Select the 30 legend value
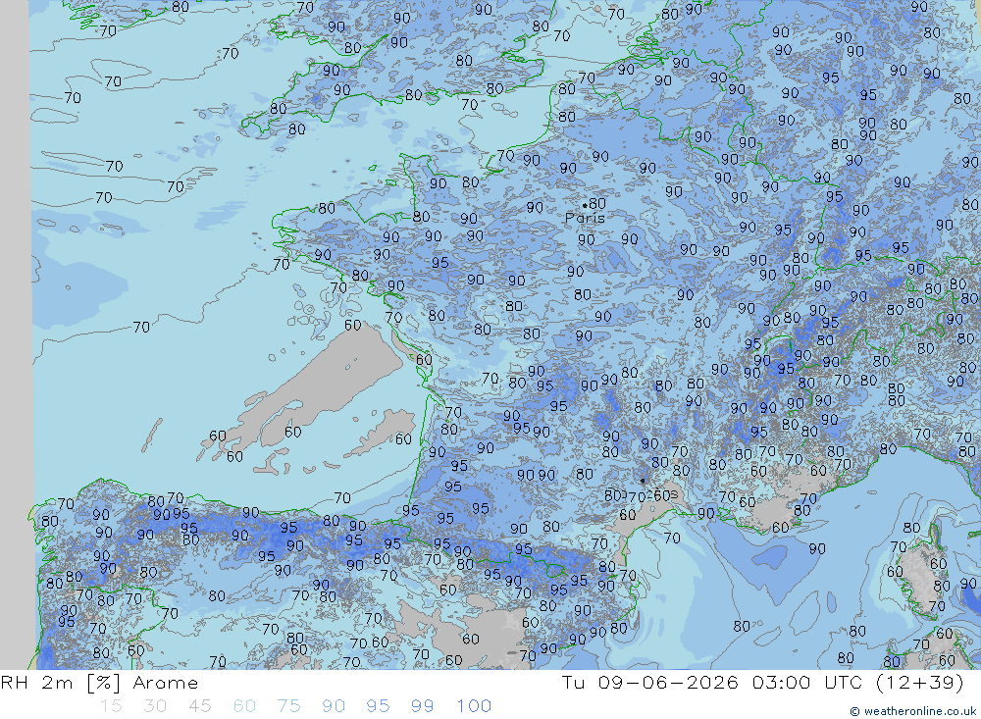This screenshot has height=719, width=981. coord(155,706)
